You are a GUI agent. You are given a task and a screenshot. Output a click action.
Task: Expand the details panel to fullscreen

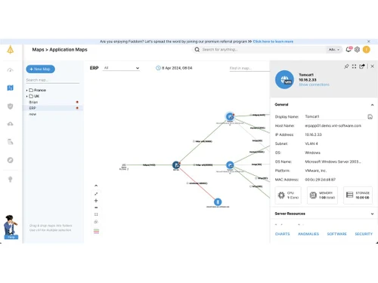point(354,66)
